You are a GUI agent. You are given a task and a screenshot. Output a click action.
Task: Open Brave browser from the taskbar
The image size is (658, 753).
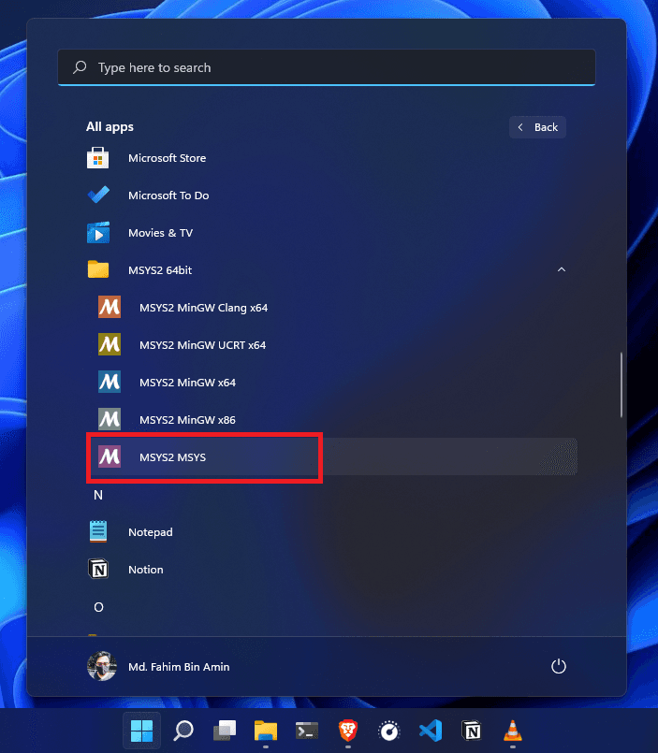[x=348, y=731]
